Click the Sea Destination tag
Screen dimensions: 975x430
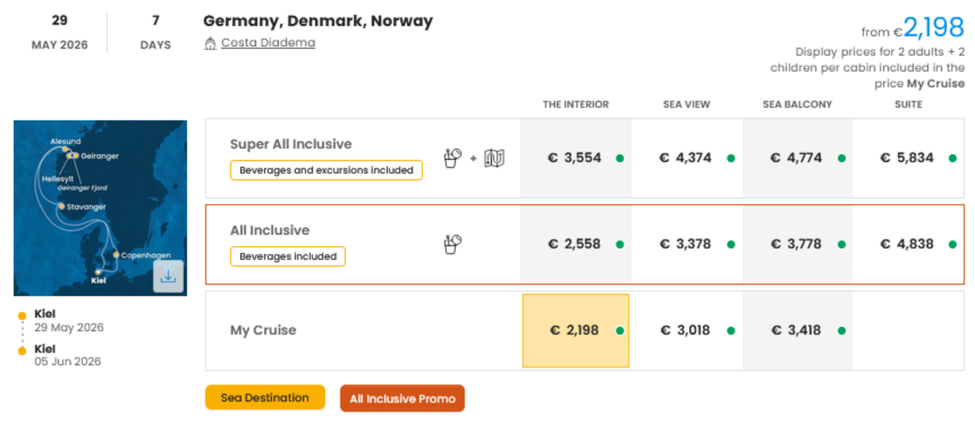265,398
